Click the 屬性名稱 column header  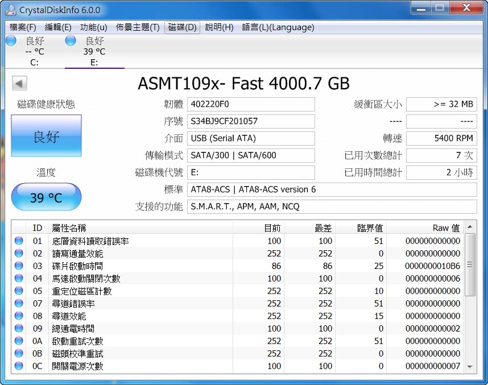coord(140,228)
